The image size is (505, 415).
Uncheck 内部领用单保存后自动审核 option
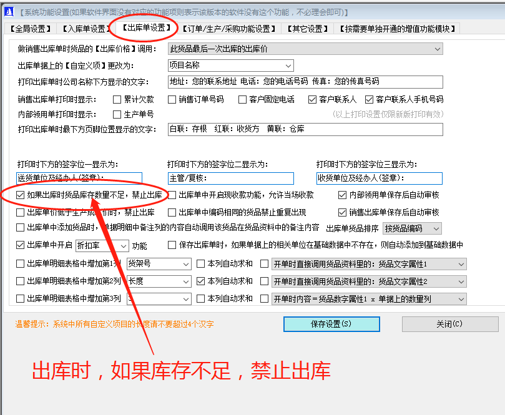[343, 195]
